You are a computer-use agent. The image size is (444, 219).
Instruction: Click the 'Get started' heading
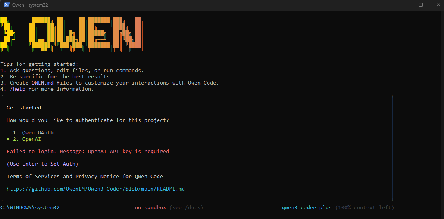coord(24,108)
